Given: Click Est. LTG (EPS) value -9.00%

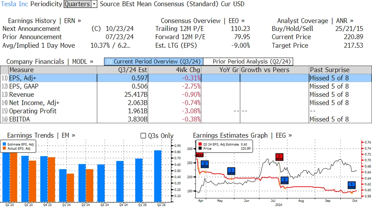Looking at the screenshot, I should [241, 45].
